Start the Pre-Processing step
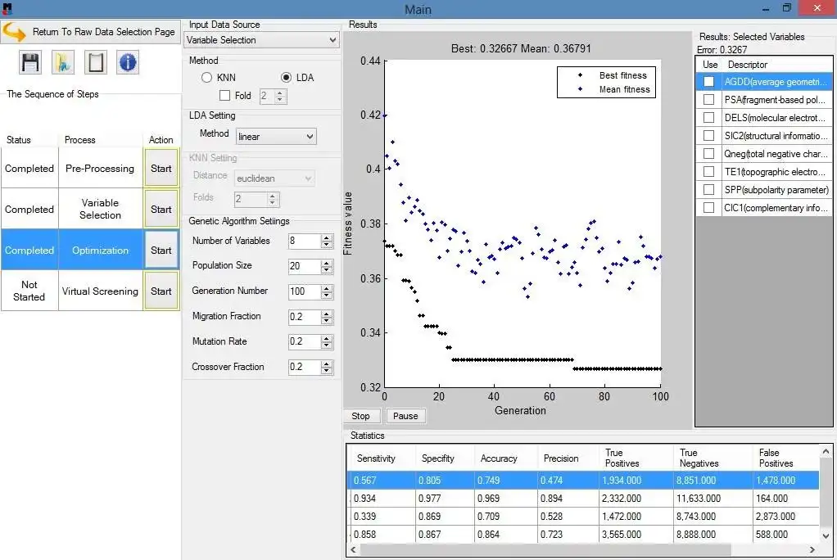 click(161, 168)
